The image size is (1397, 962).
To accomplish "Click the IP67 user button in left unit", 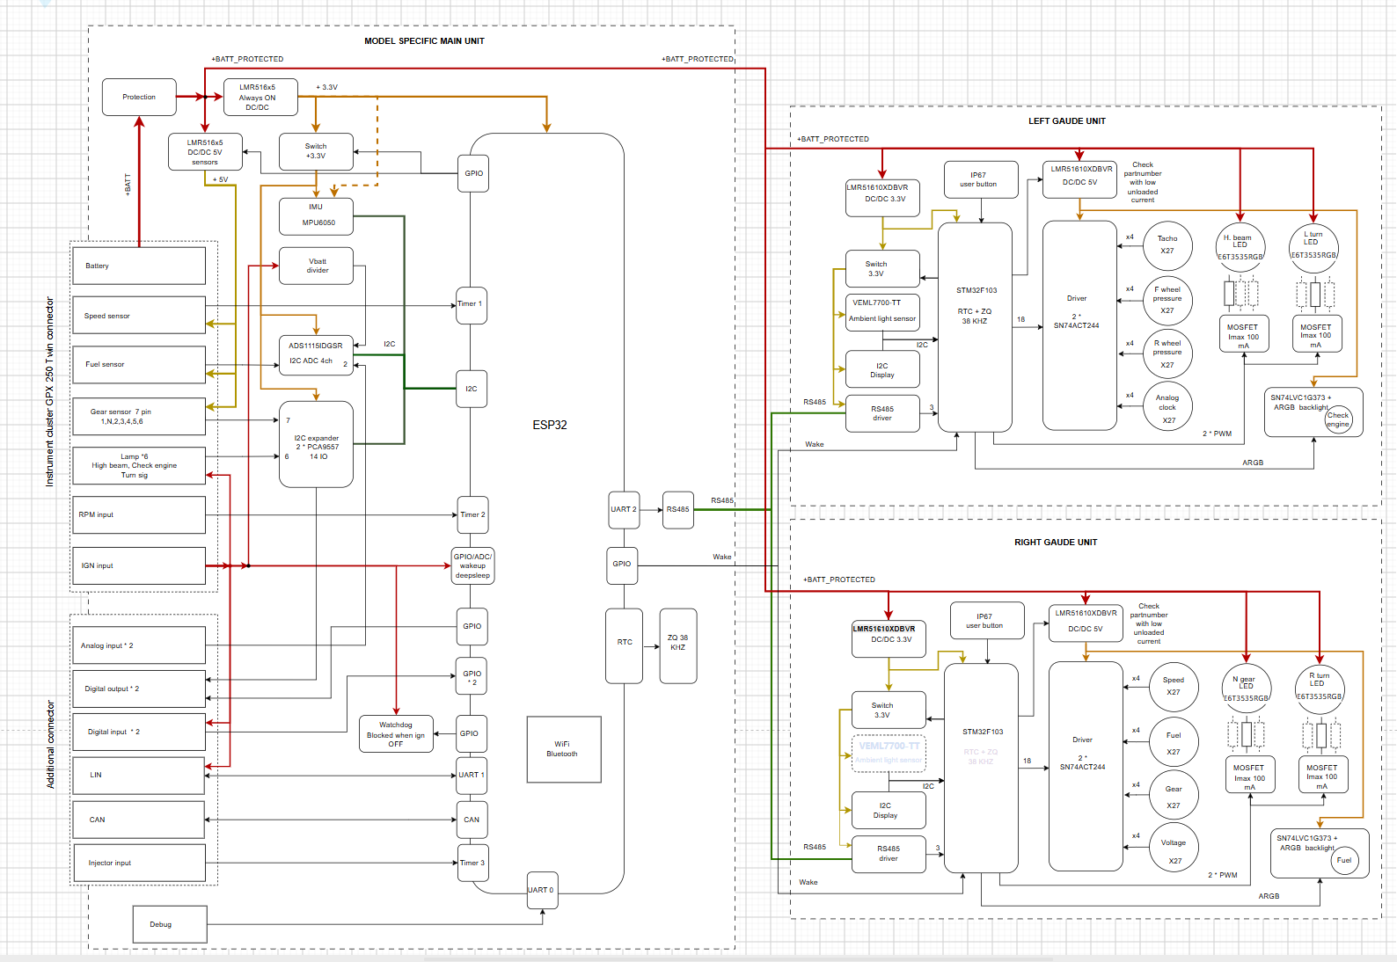I will click(982, 179).
